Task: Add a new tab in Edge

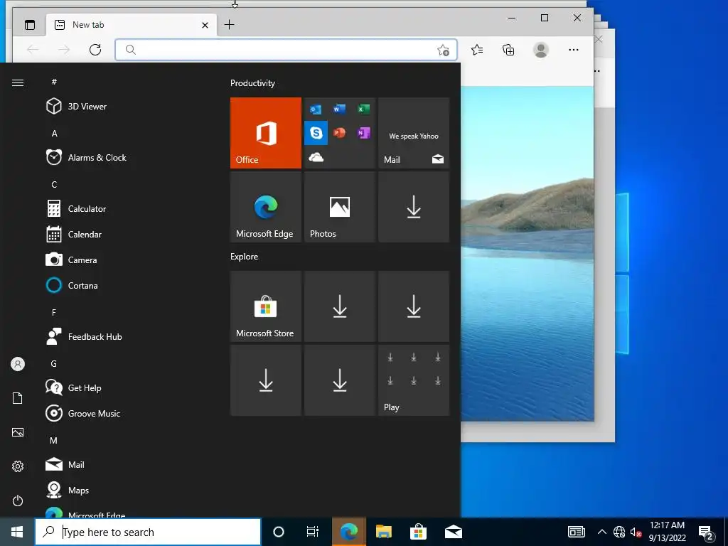Action: coord(230,25)
